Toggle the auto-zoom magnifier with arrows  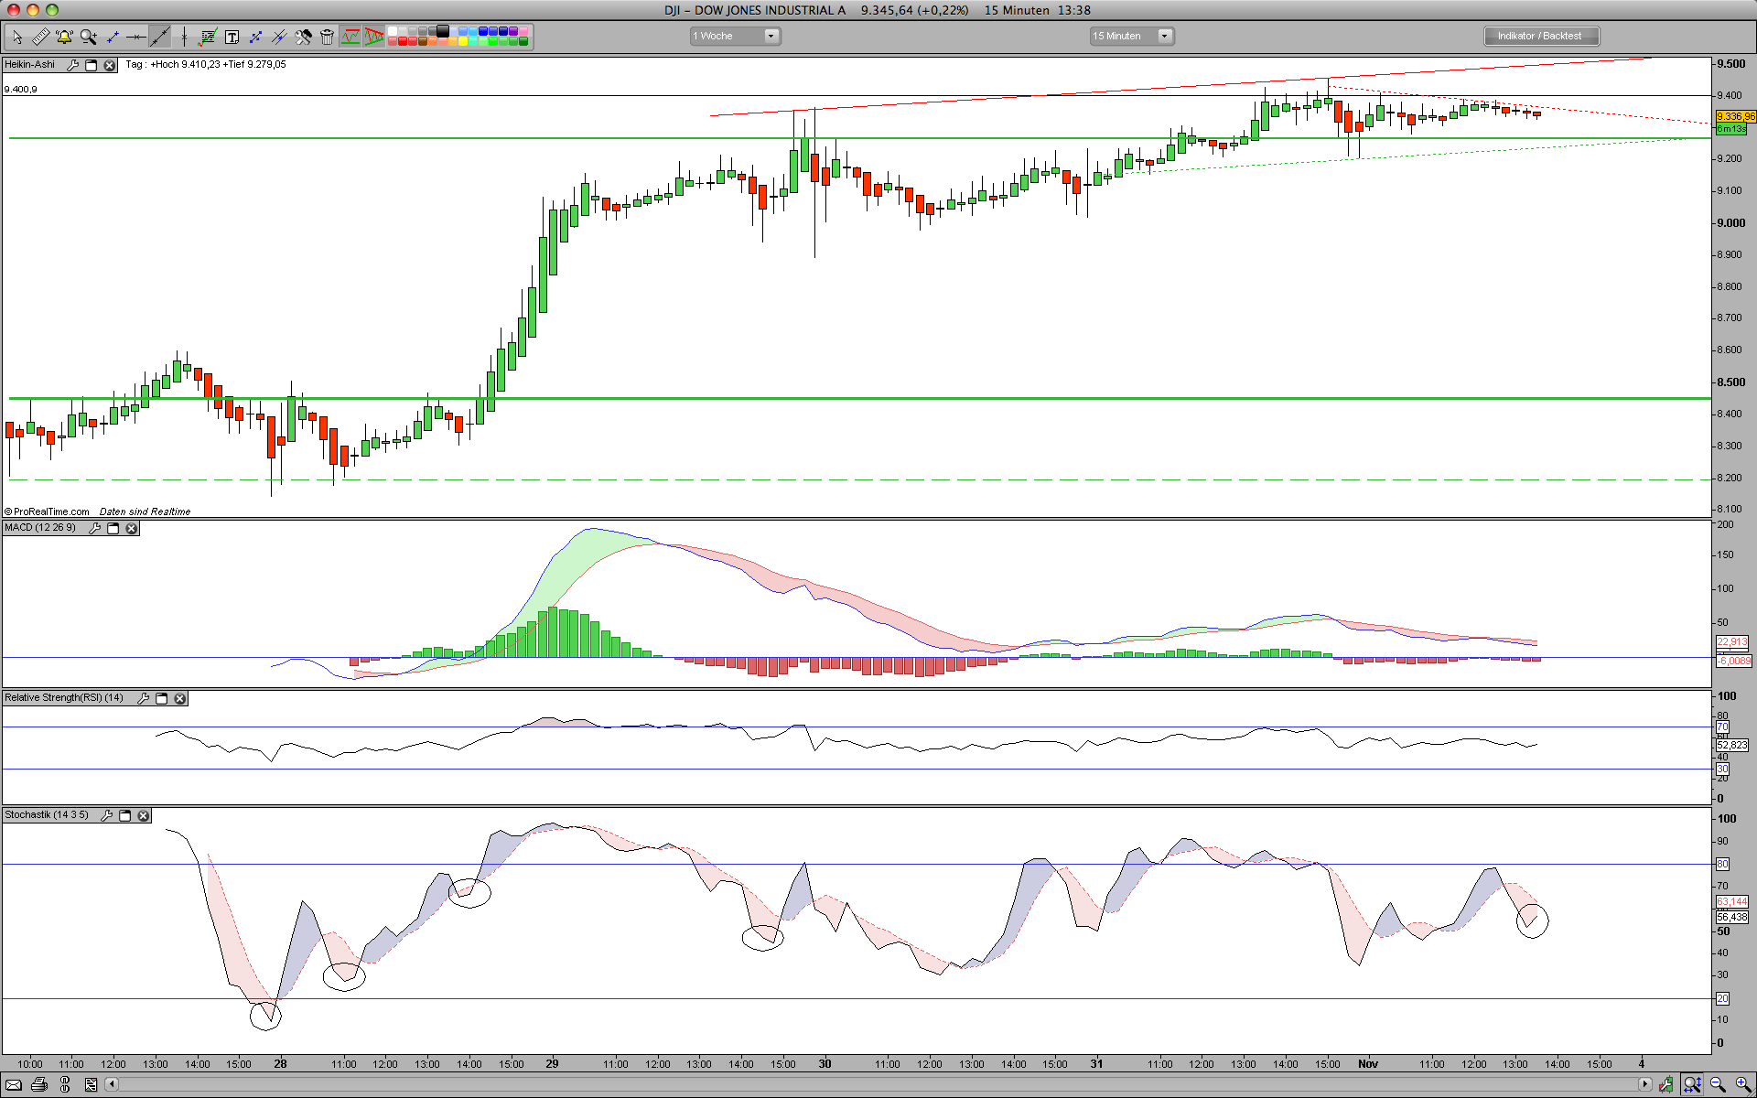pyautogui.click(x=1692, y=1084)
